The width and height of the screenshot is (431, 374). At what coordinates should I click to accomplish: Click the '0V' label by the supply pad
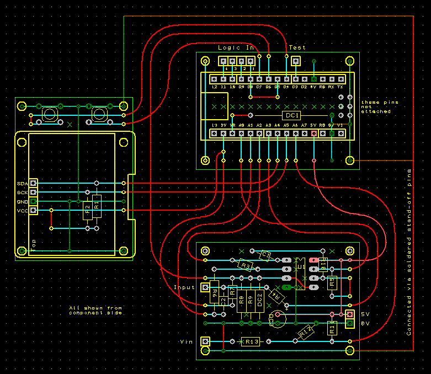[365, 323]
